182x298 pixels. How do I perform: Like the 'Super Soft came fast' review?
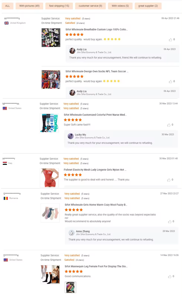[x=169, y=125]
